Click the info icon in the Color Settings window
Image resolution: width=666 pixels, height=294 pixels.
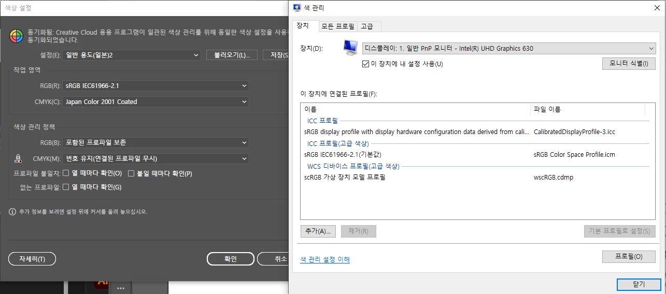(12, 211)
